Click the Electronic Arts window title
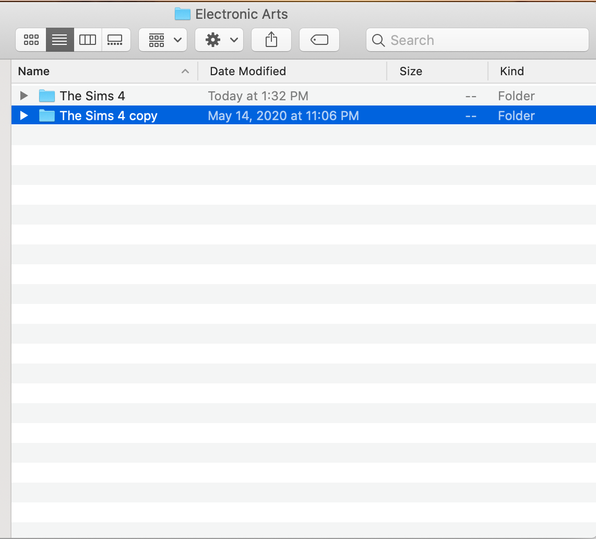596x539 pixels. 241,14
